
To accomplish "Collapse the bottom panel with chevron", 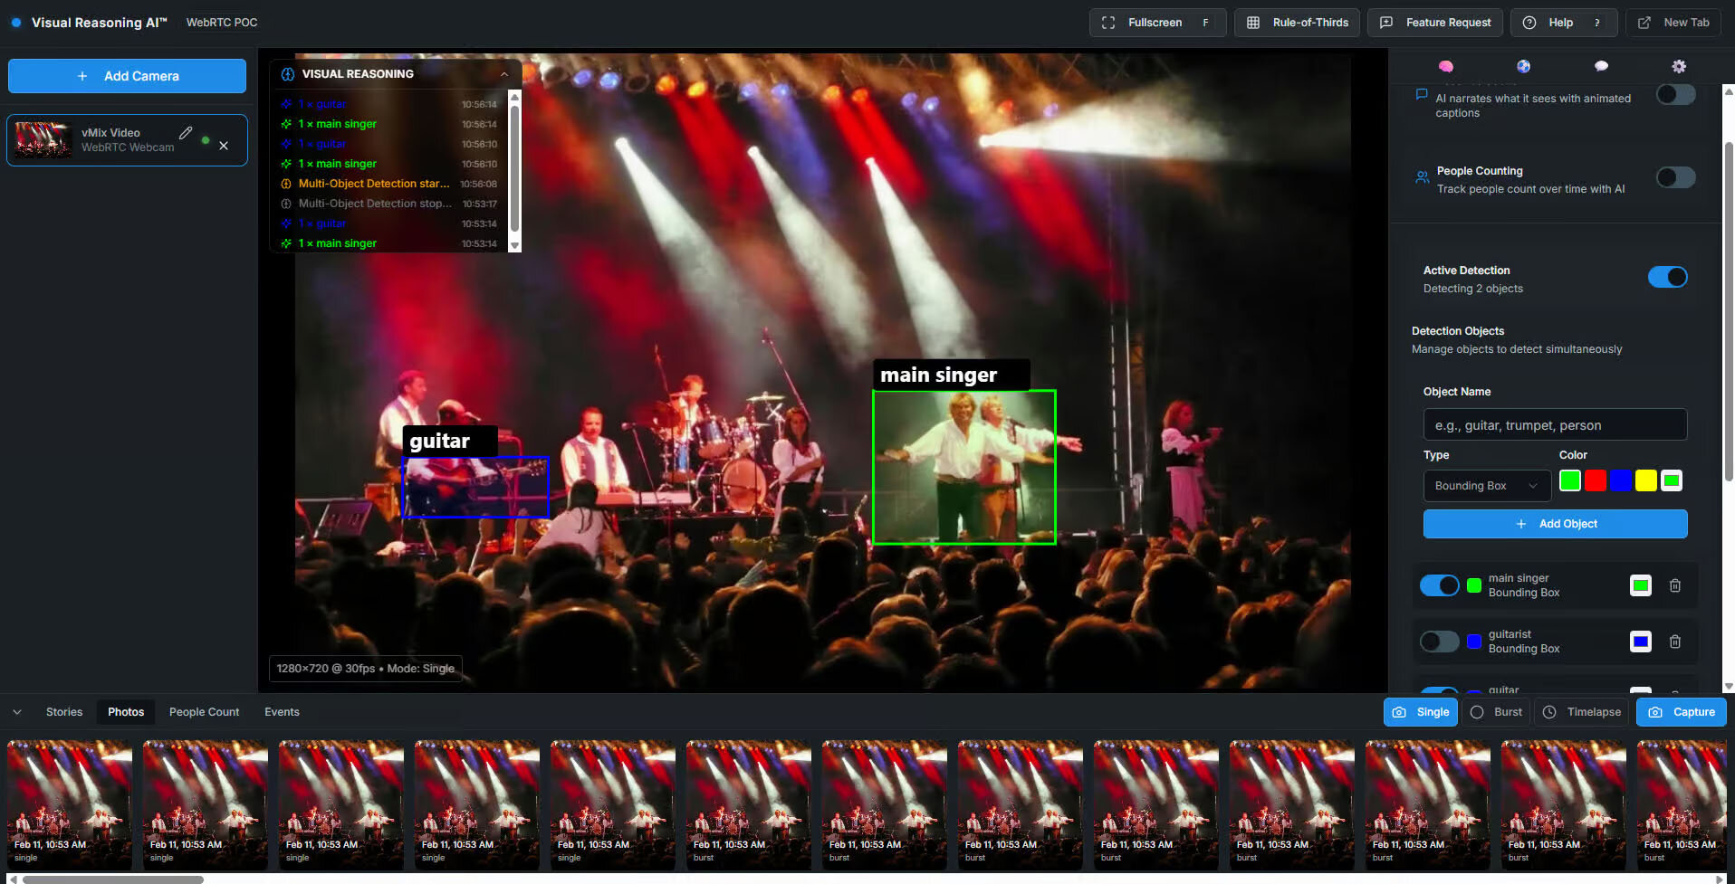I will 17,712.
